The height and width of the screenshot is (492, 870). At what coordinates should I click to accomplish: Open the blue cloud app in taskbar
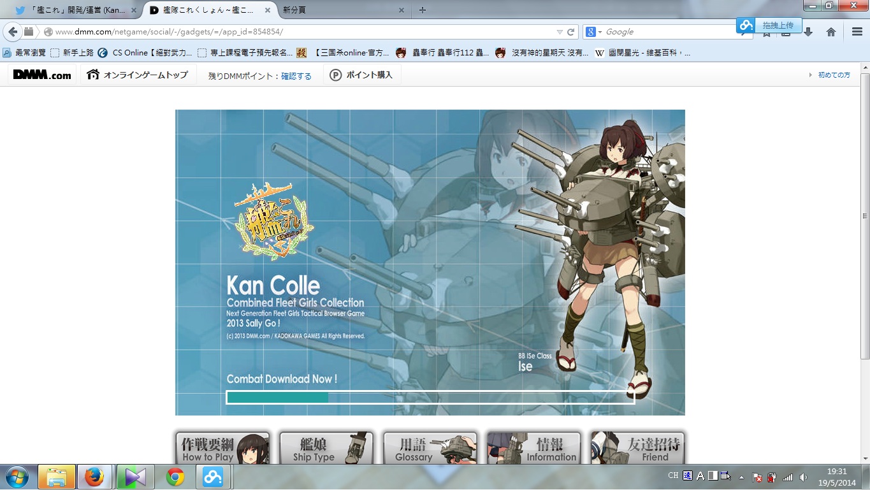(214, 477)
